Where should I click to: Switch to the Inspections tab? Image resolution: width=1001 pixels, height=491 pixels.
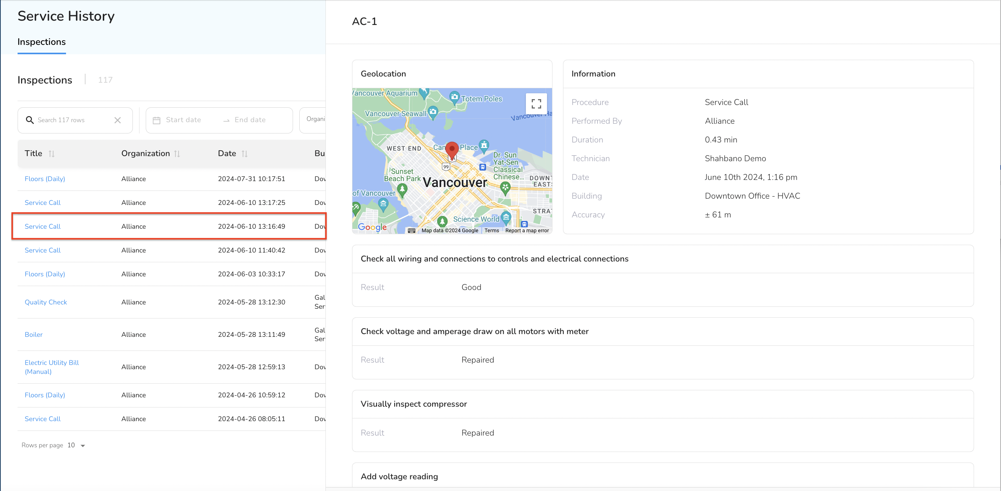[42, 42]
